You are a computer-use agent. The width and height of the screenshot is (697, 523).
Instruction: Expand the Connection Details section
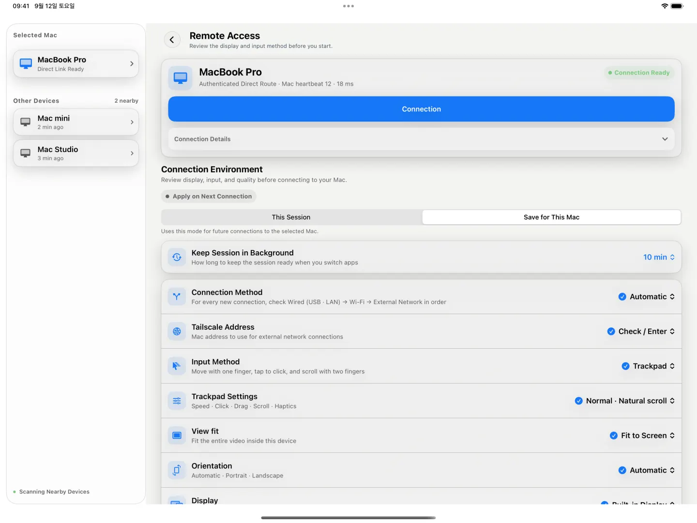pos(421,139)
